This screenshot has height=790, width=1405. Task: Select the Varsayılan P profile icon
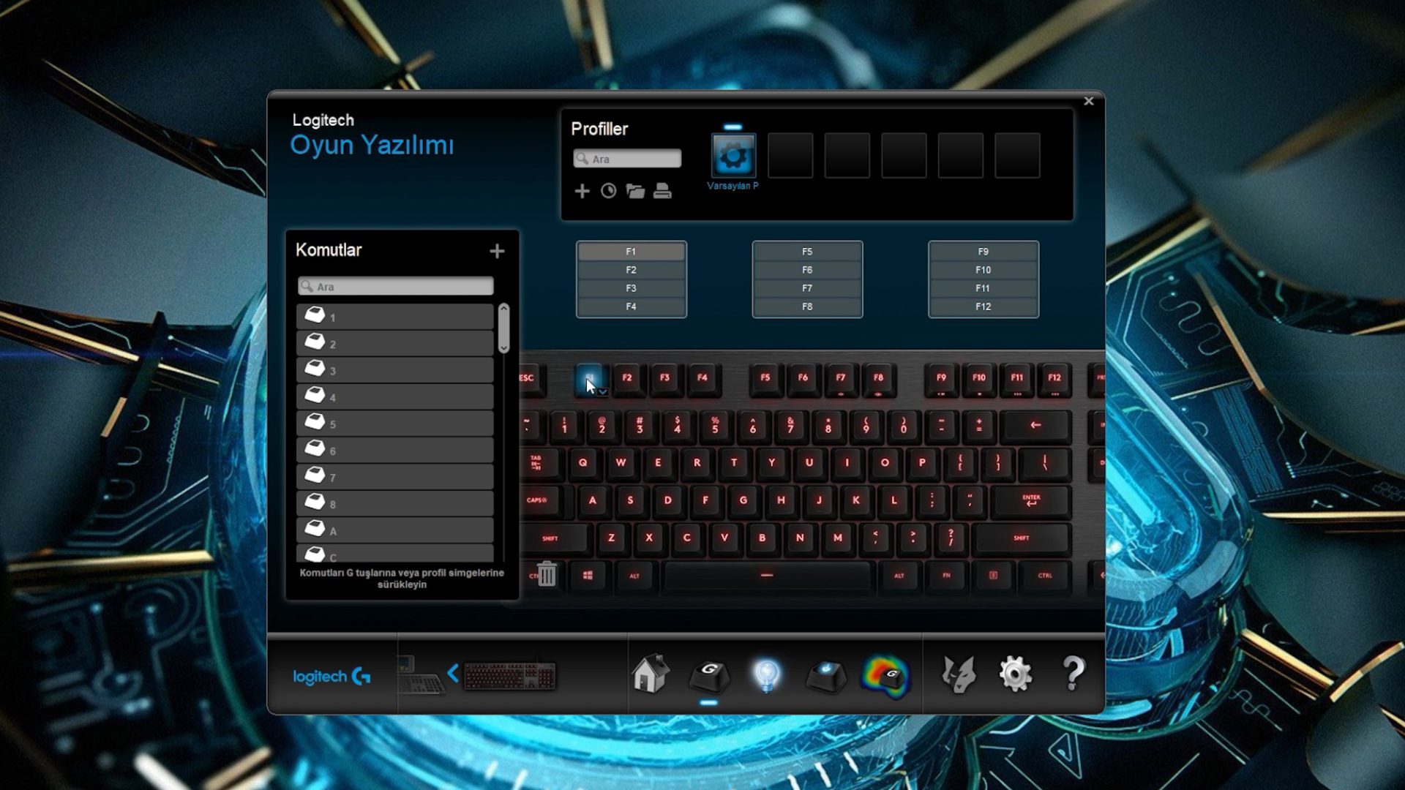(x=733, y=157)
